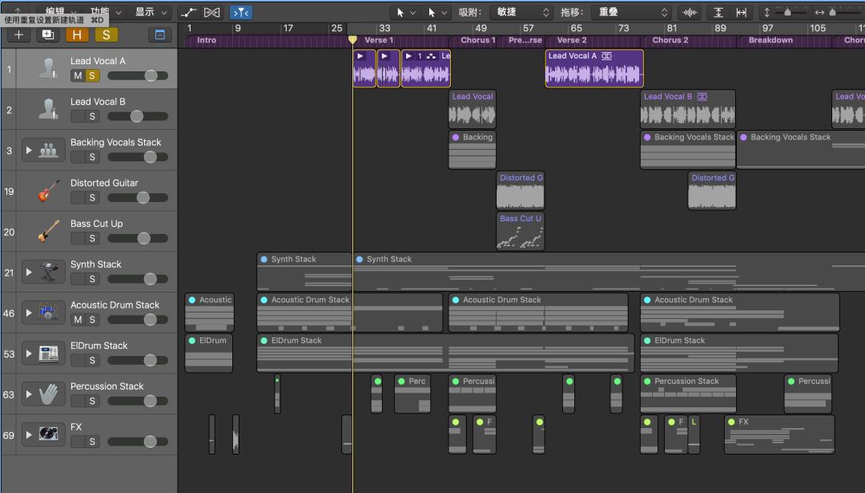Click the duplicate track button
Image resolution: width=865 pixels, height=493 pixels.
(48, 34)
